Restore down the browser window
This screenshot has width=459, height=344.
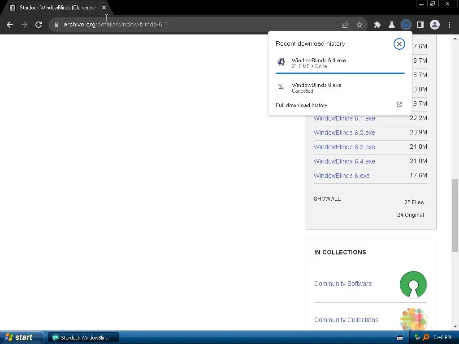(433, 4)
